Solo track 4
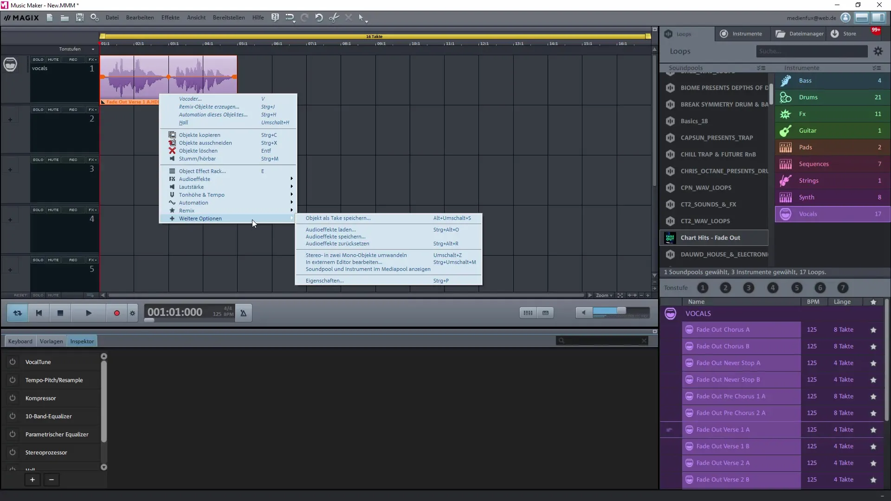The width and height of the screenshot is (891, 501). point(38,210)
